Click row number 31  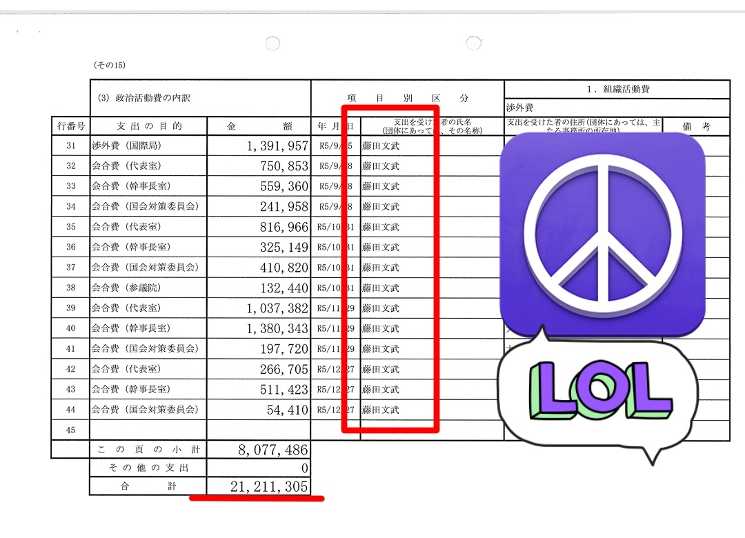[71, 146]
